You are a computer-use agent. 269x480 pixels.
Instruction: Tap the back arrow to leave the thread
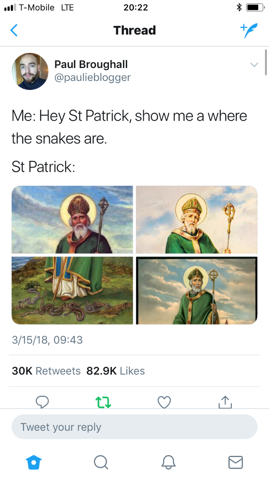(x=14, y=30)
